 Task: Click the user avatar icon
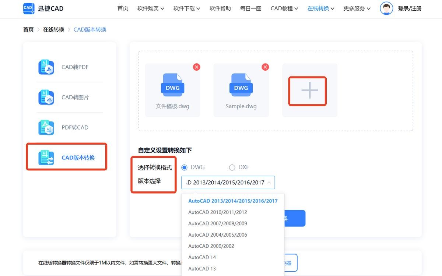(386, 8)
